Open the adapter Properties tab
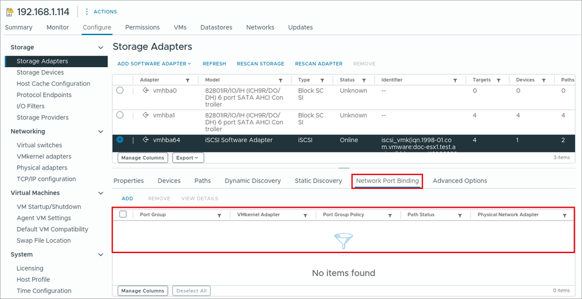Image resolution: width=582 pixels, height=299 pixels. pyautogui.click(x=129, y=181)
